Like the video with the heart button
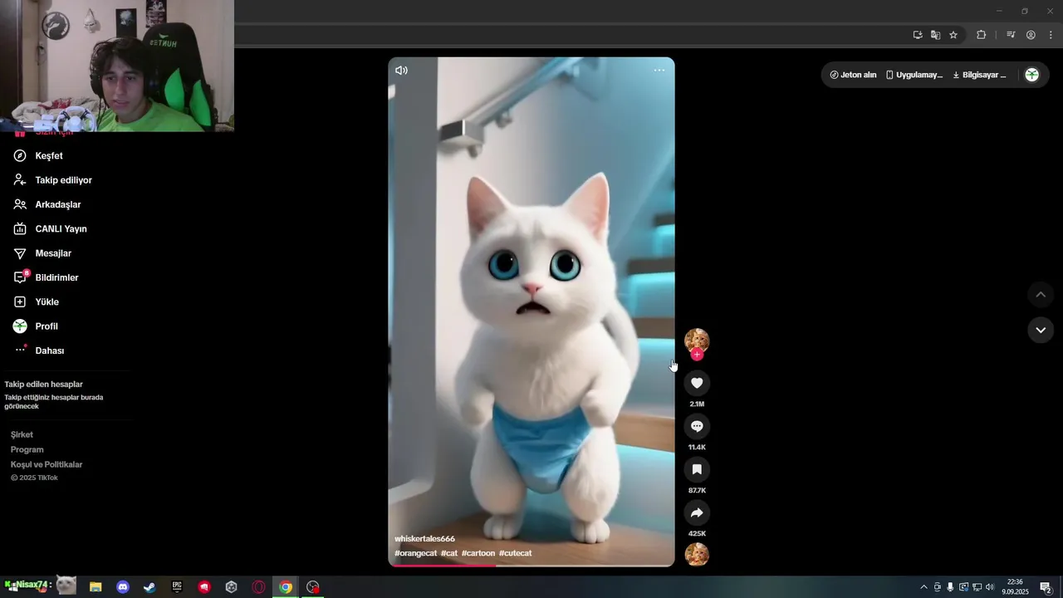The height and width of the screenshot is (598, 1063). tap(697, 383)
